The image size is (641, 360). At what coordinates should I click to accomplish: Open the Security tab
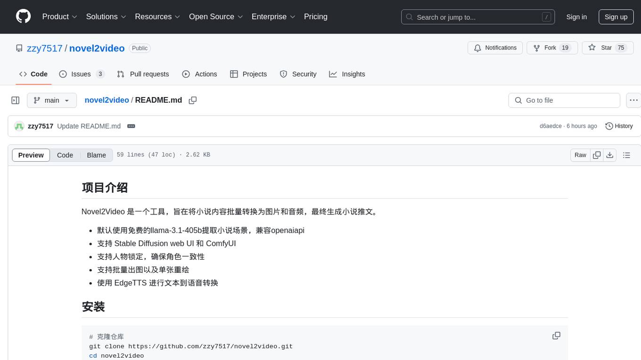point(298,74)
